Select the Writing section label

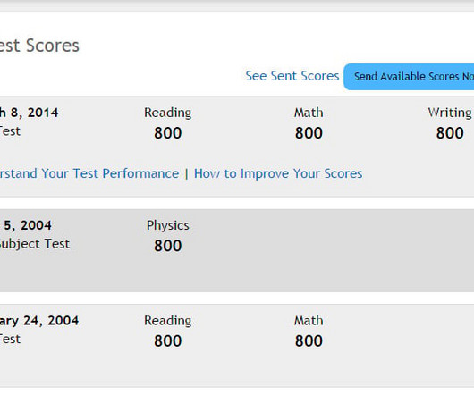point(450,113)
